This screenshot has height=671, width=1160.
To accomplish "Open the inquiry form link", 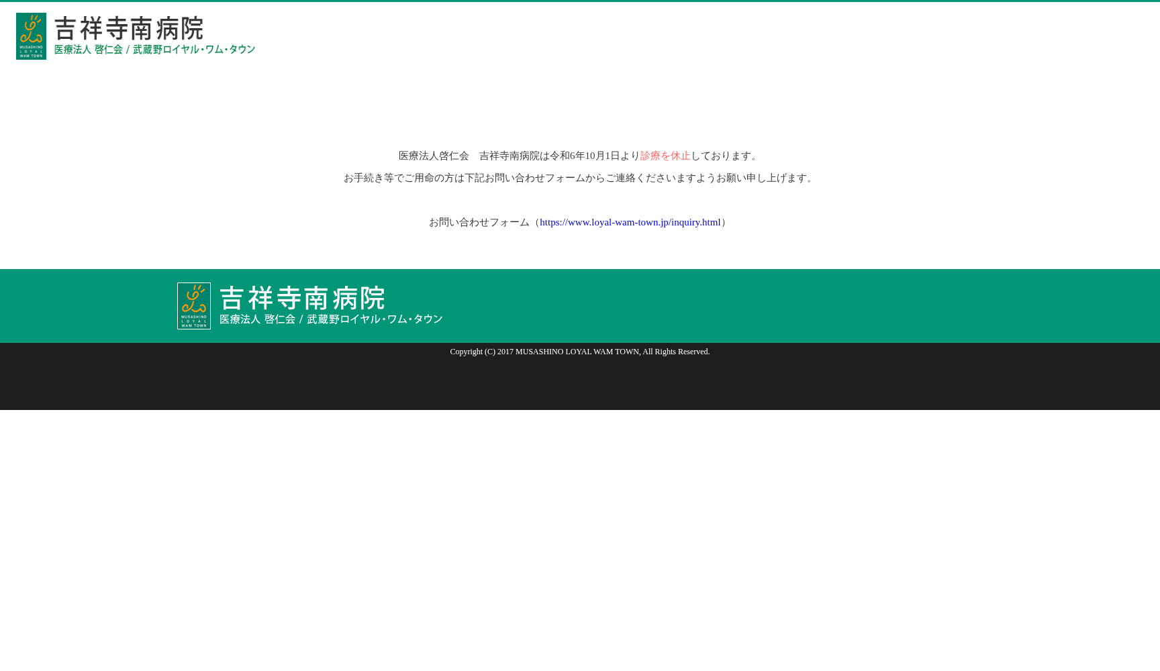I will [x=630, y=222].
